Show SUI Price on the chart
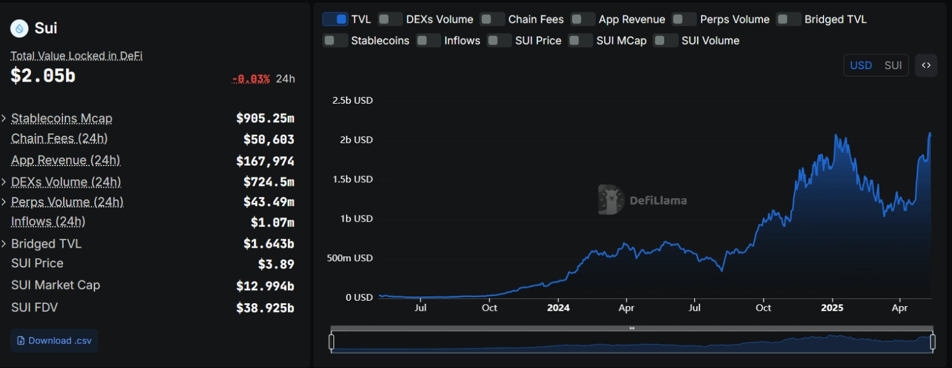The width and height of the screenshot is (952, 368). point(500,41)
